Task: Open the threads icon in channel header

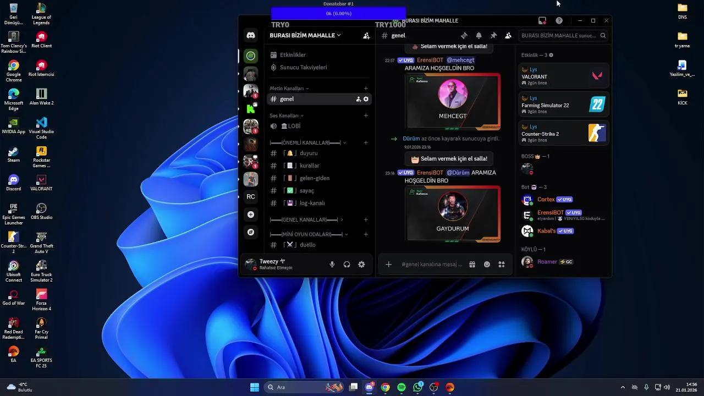Action: [x=464, y=36]
